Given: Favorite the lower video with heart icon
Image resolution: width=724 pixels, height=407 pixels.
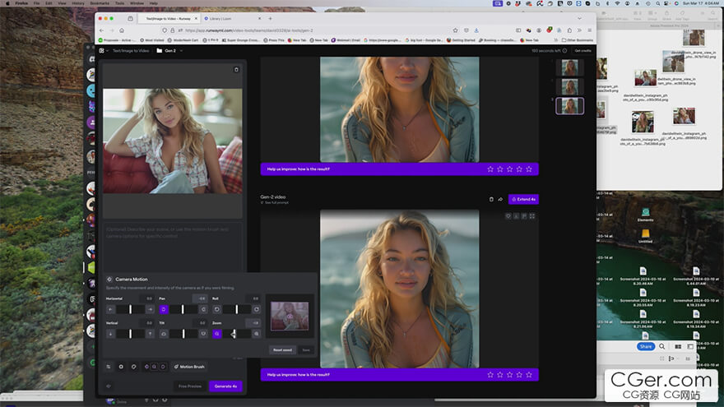Looking at the screenshot, I should 508,216.
